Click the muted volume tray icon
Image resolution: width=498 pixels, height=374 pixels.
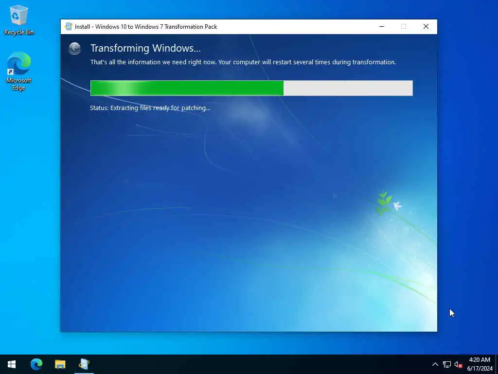coord(458,364)
